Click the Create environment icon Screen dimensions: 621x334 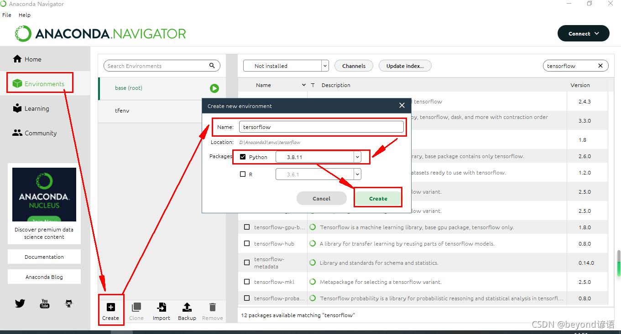110,307
